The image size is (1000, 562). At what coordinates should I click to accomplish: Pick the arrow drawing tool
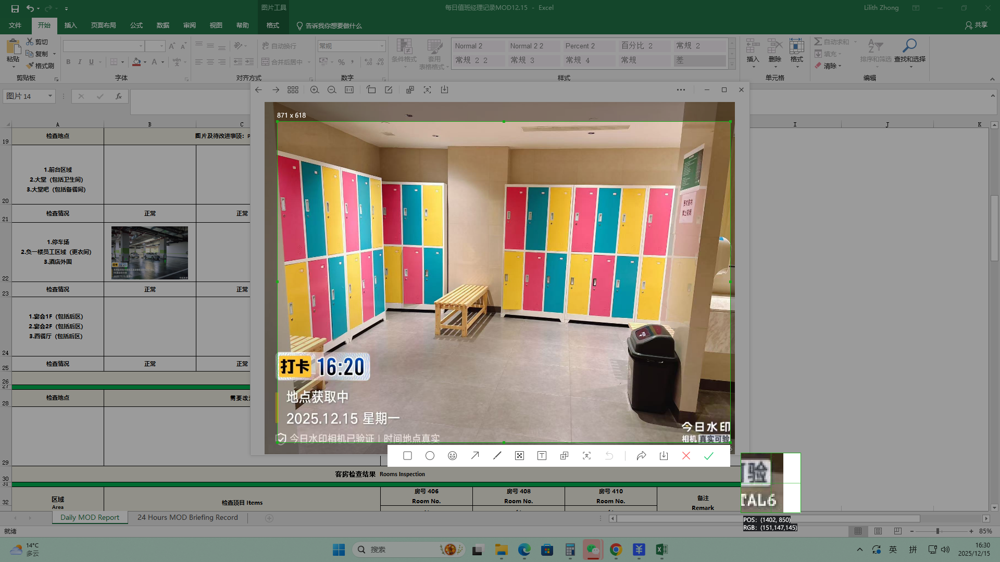[x=474, y=456]
